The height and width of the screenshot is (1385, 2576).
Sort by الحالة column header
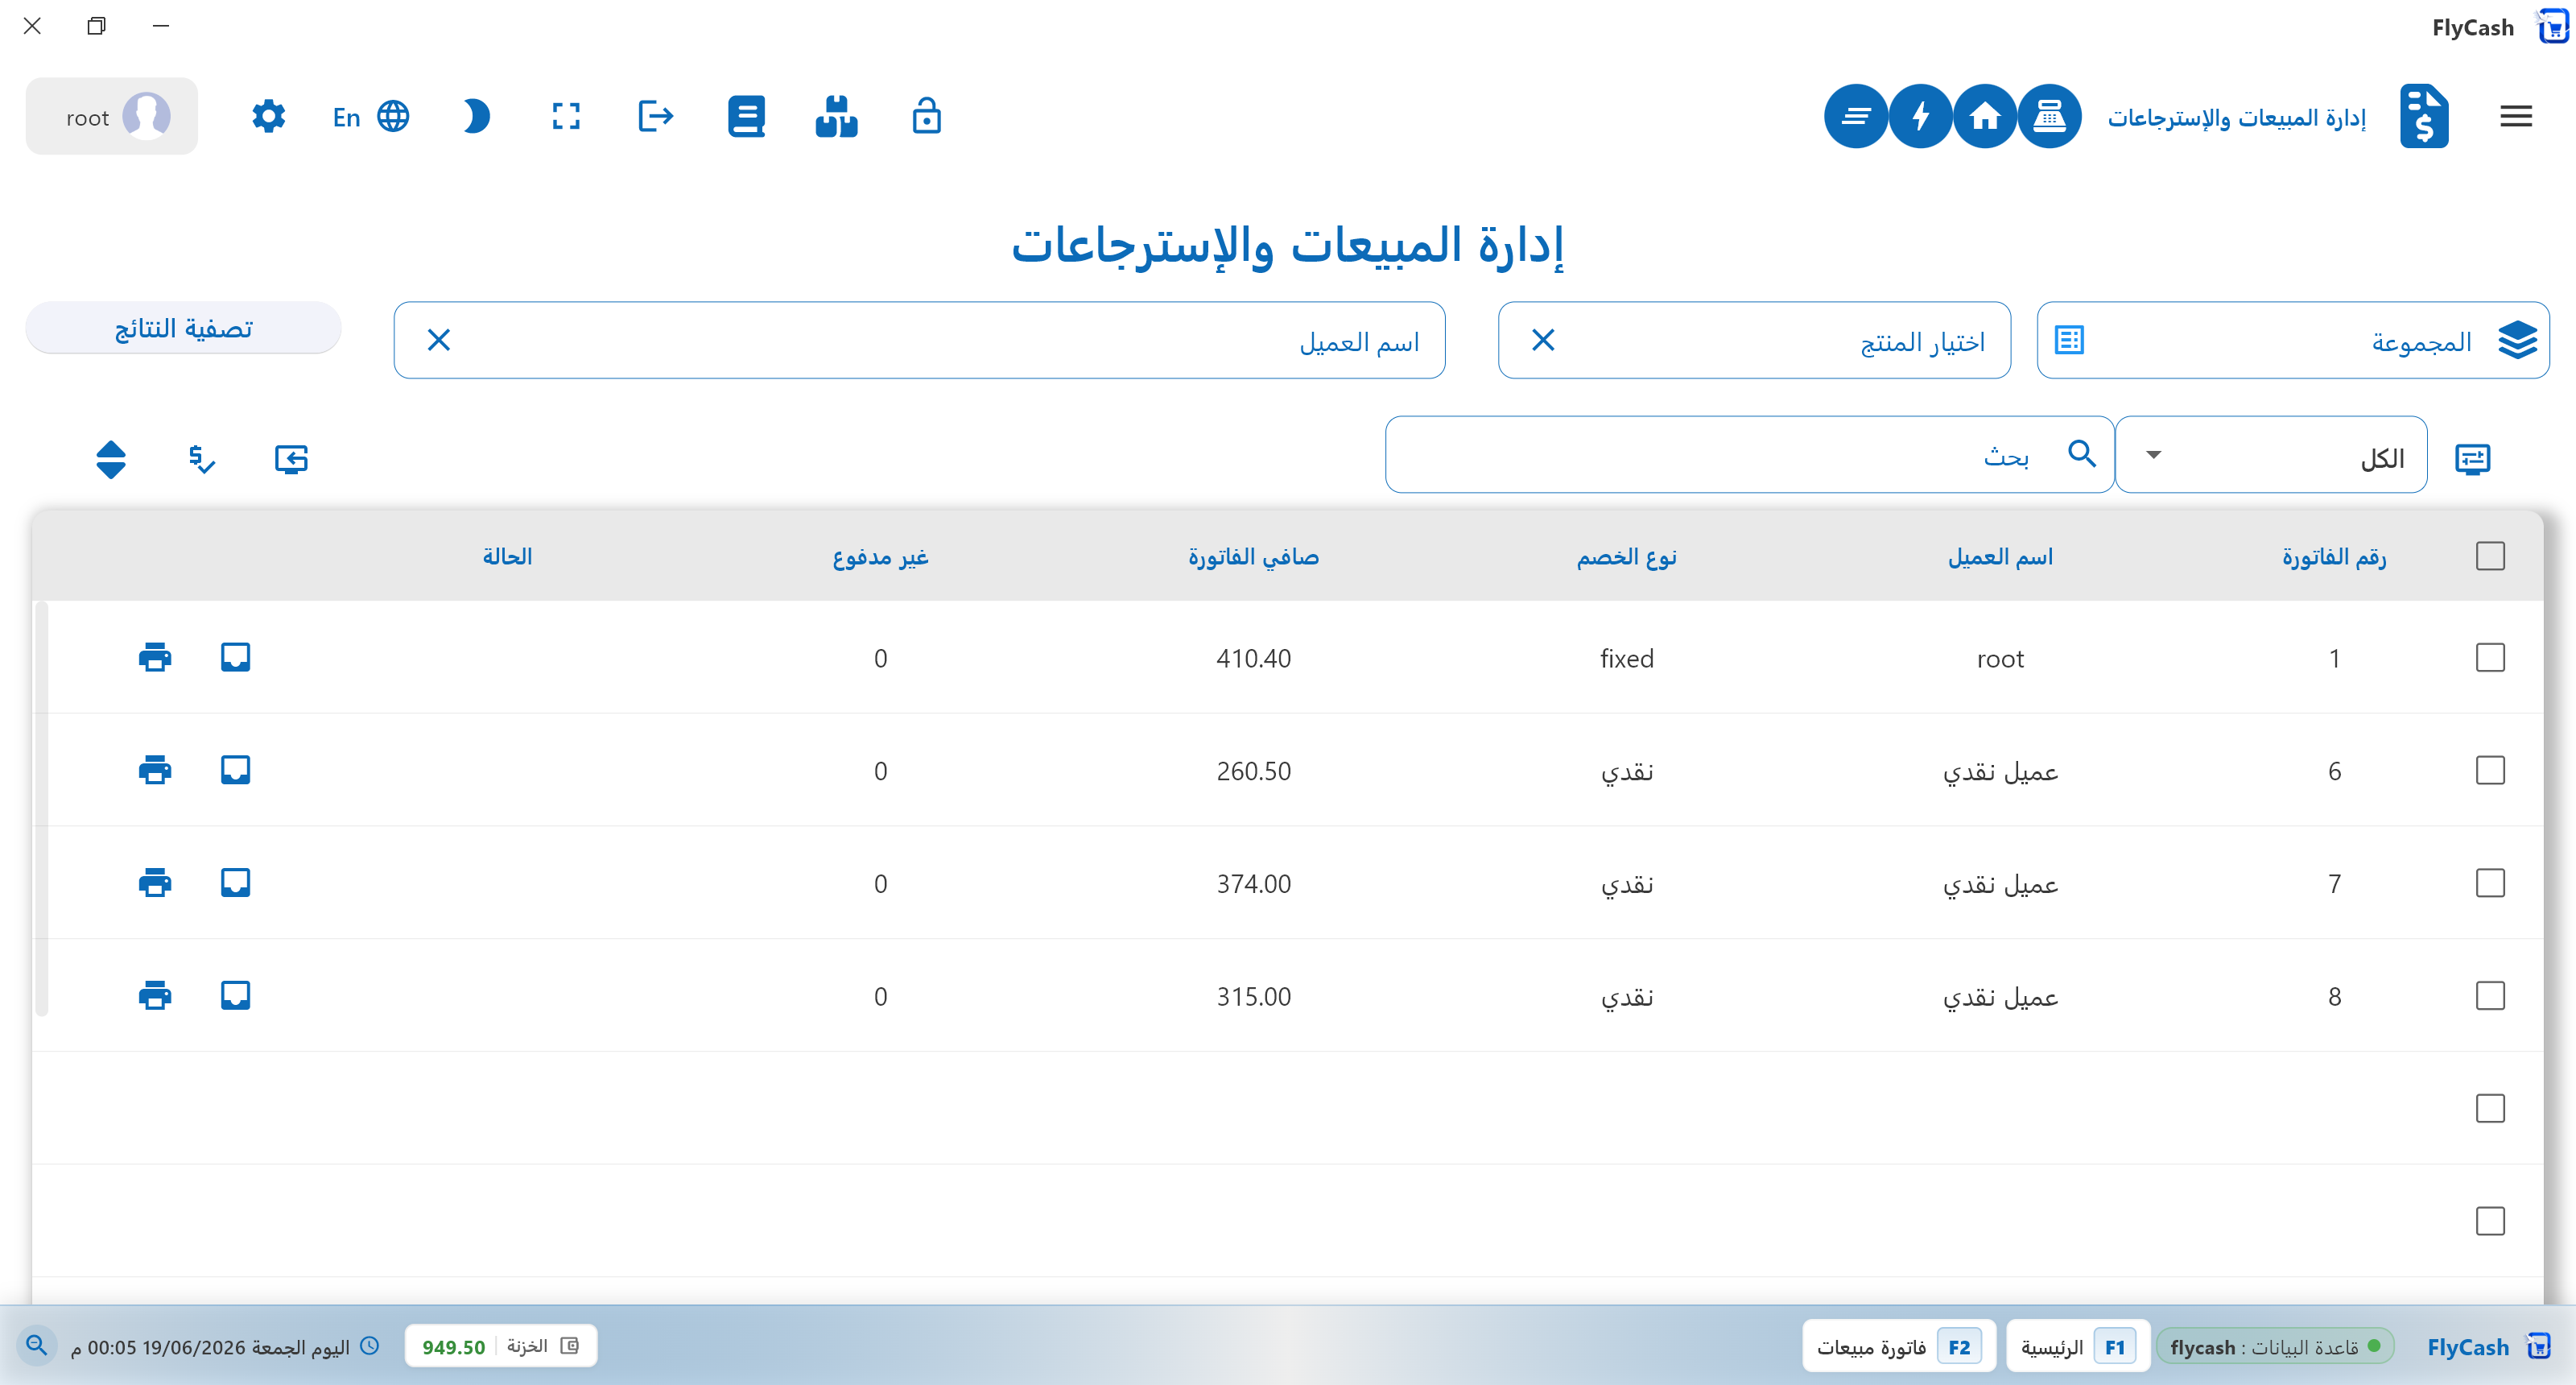[x=507, y=556]
